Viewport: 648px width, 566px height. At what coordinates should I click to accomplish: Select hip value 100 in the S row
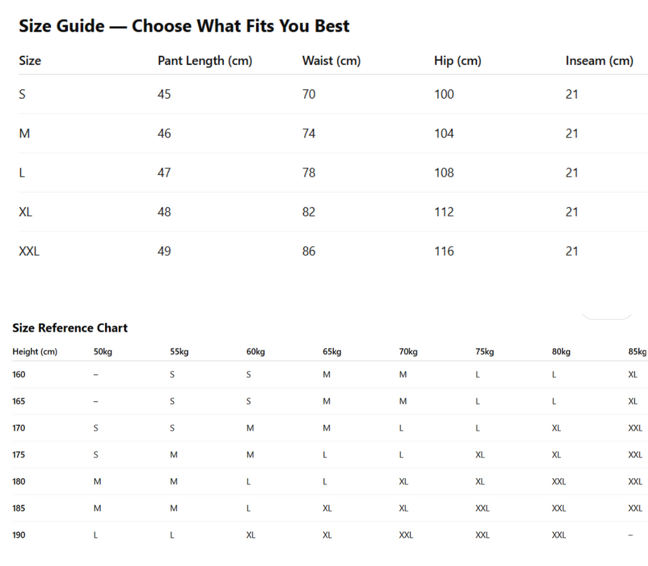(x=444, y=94)
